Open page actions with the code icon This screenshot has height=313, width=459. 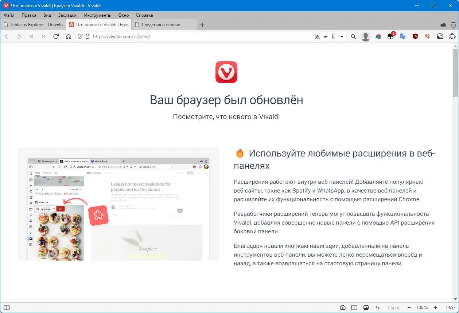(378, 307)
